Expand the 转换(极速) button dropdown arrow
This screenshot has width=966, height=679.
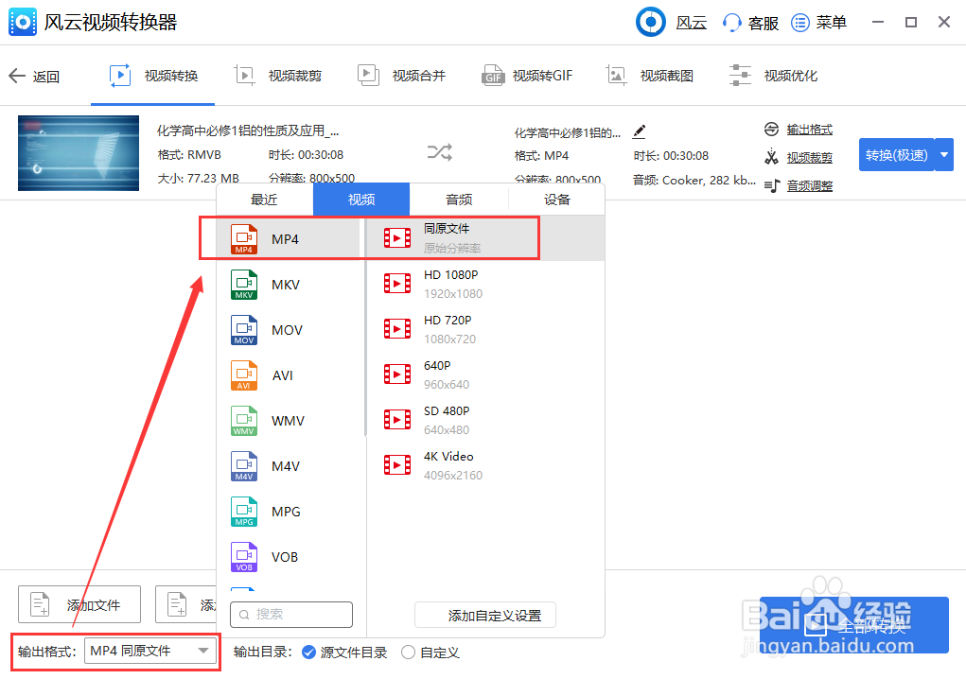point(942,155)
